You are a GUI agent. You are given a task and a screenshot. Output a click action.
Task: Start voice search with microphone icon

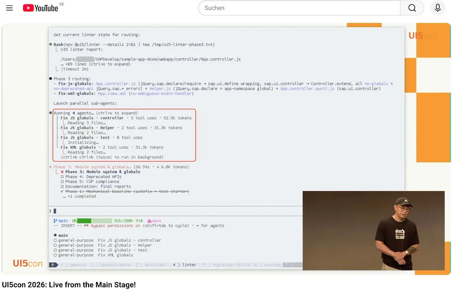tap(438, 8)
